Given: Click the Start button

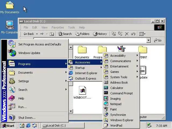Looking at the screenshot, I should click(x=8, y=126).
